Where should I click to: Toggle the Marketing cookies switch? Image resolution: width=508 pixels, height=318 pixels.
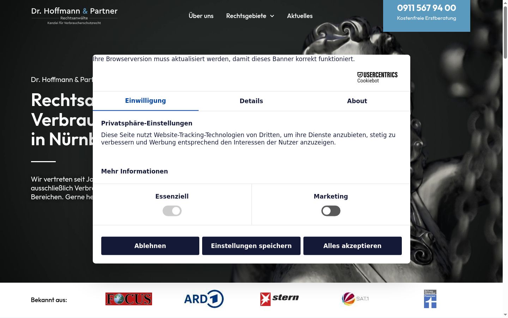coord(331,211)
